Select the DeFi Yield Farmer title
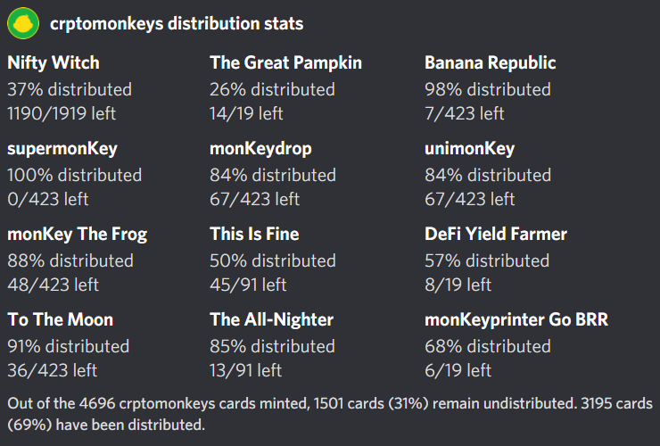 tap(496, 234)
